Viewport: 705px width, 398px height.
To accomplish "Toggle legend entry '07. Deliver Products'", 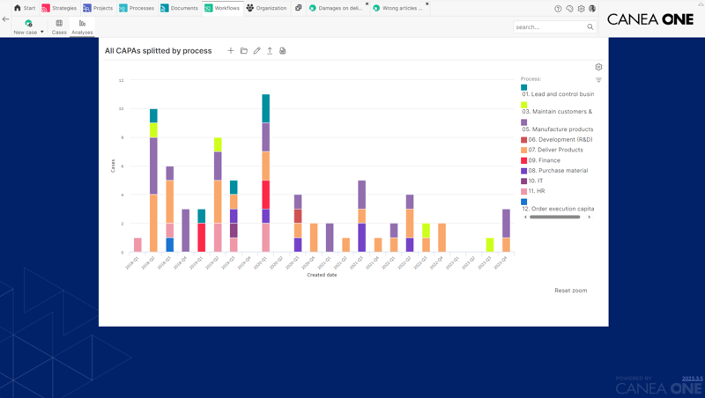I will coord(556,150).
